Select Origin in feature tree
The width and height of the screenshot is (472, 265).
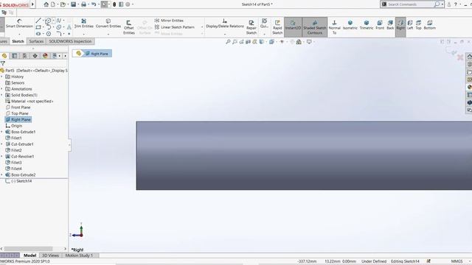(14, 126)
